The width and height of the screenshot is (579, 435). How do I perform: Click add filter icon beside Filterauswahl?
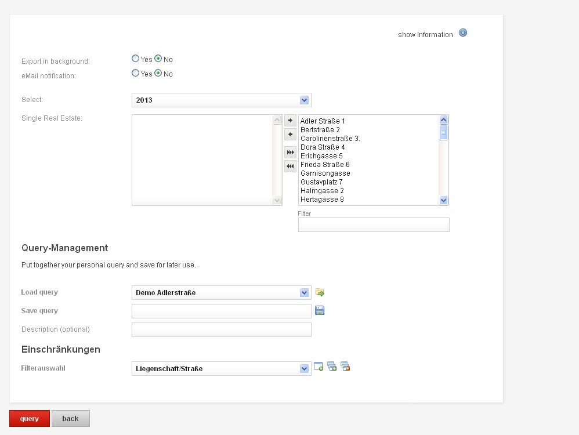pyautogui.click(x=319, y=367)
